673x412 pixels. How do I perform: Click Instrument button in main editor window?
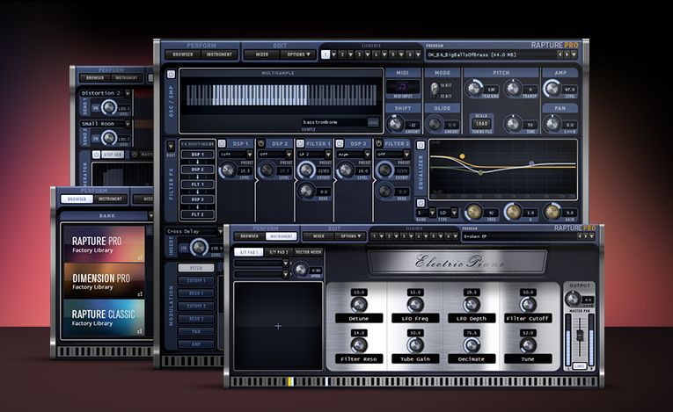[x=219, y=54]
